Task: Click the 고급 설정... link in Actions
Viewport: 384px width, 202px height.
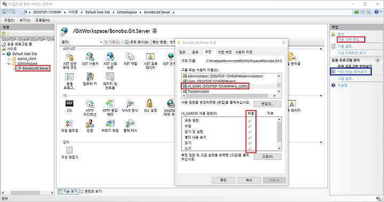Action: point(346,78)
